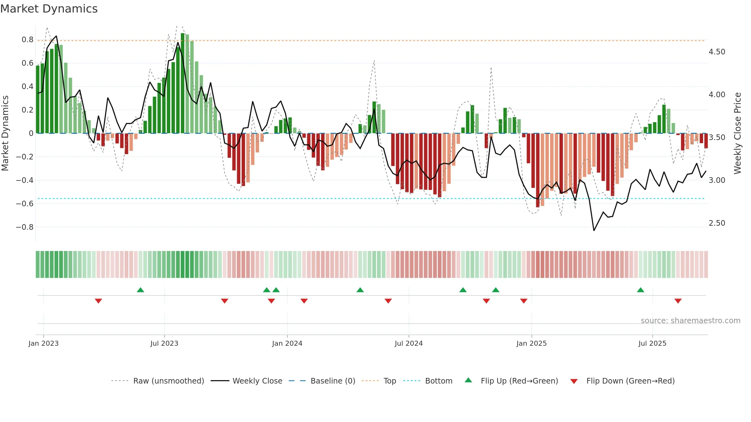This screenshot has height=422, width=751.
Task: Click the red flip-down triangle in March 2023
Action: pyautogui.click(x=99, y=301)
